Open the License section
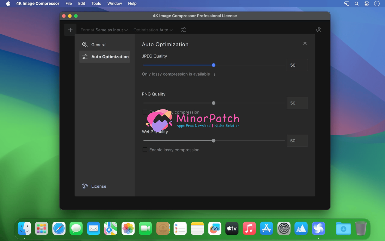The height and width of the screenshot is (241, 385). [x=94, y=186]
